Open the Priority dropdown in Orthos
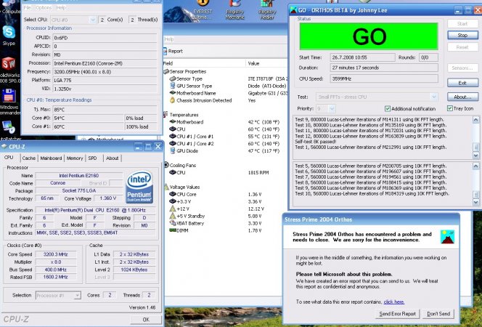 coord(331,108)
